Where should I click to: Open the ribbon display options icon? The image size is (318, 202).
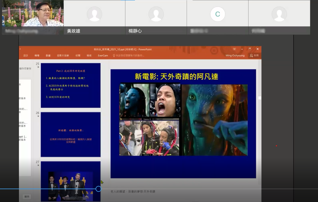tap(234, 49)
